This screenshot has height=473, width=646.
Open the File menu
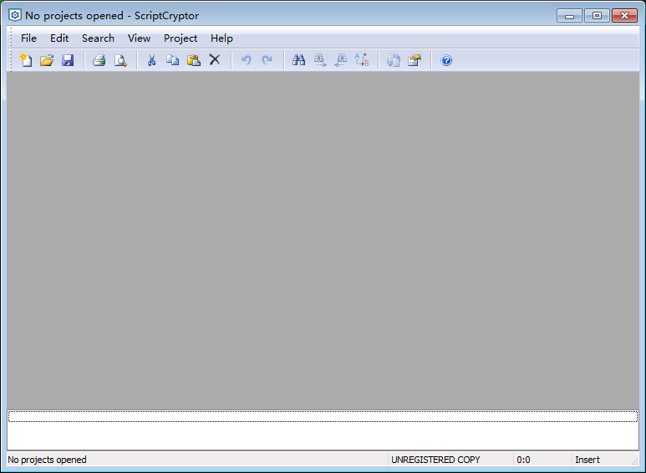(x=29, y=38)
